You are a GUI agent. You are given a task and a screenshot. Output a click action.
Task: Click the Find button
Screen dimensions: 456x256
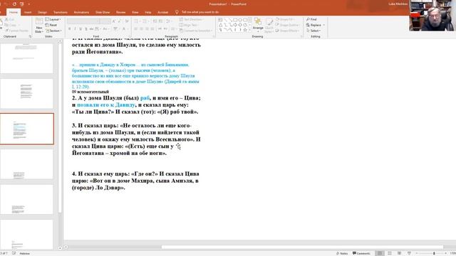pos(311,19)
